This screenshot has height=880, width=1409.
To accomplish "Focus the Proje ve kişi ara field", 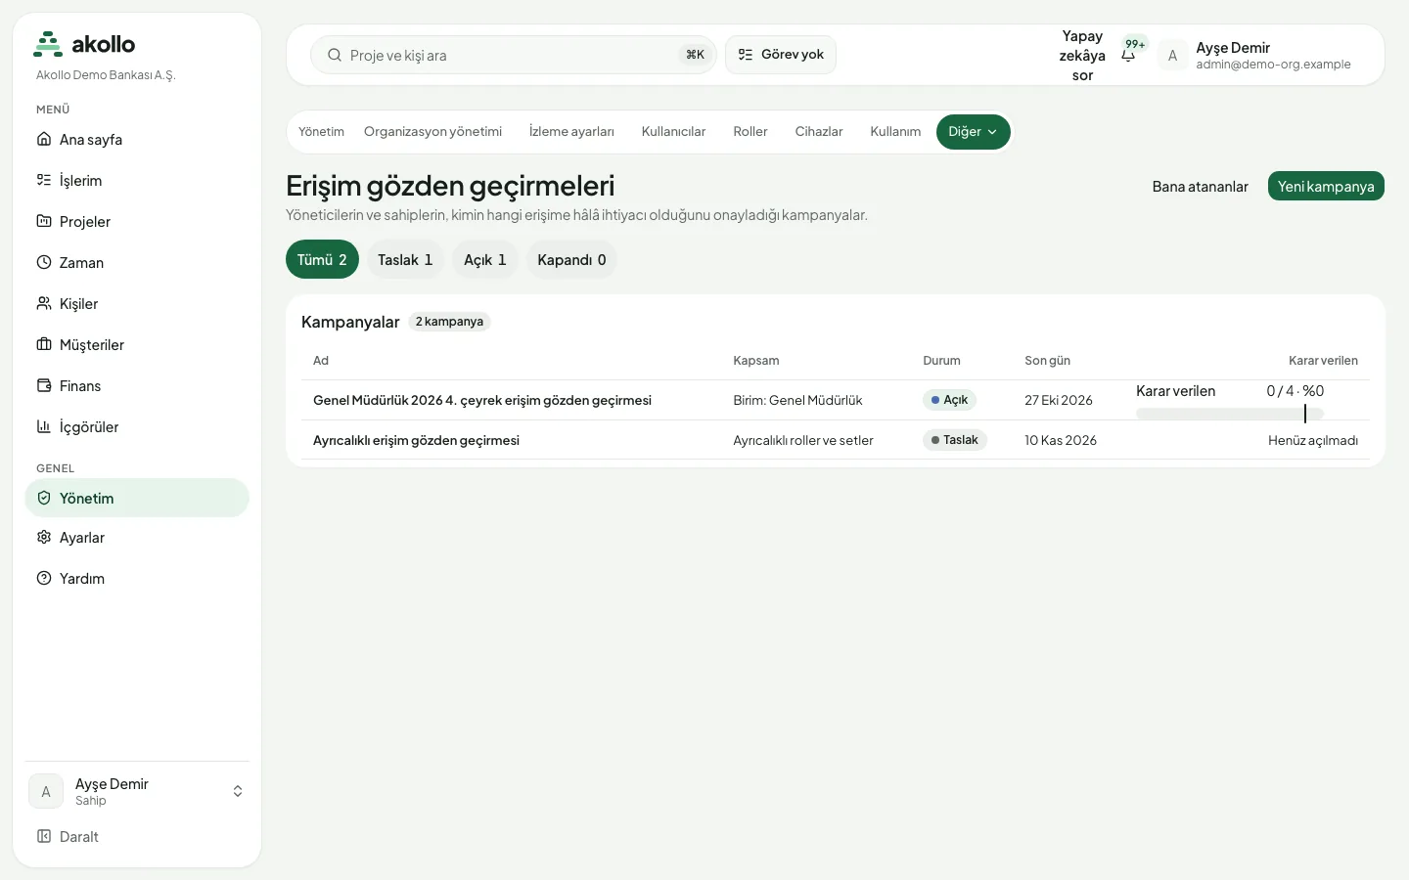I will tap(514, 55).
